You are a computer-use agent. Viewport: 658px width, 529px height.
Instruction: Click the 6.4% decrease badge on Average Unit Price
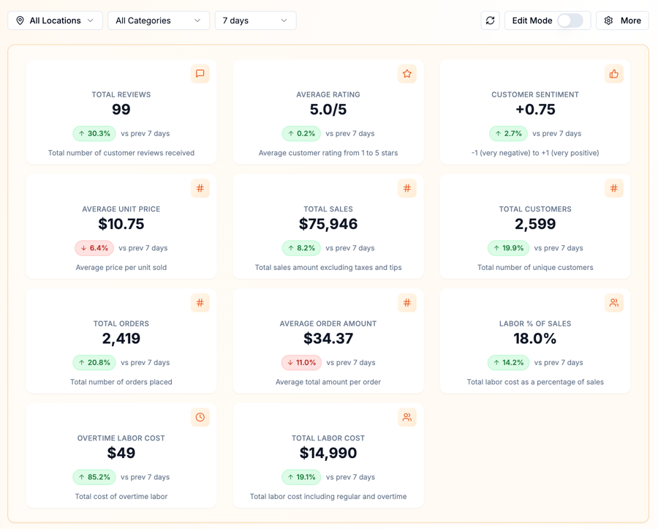[94, 248]
